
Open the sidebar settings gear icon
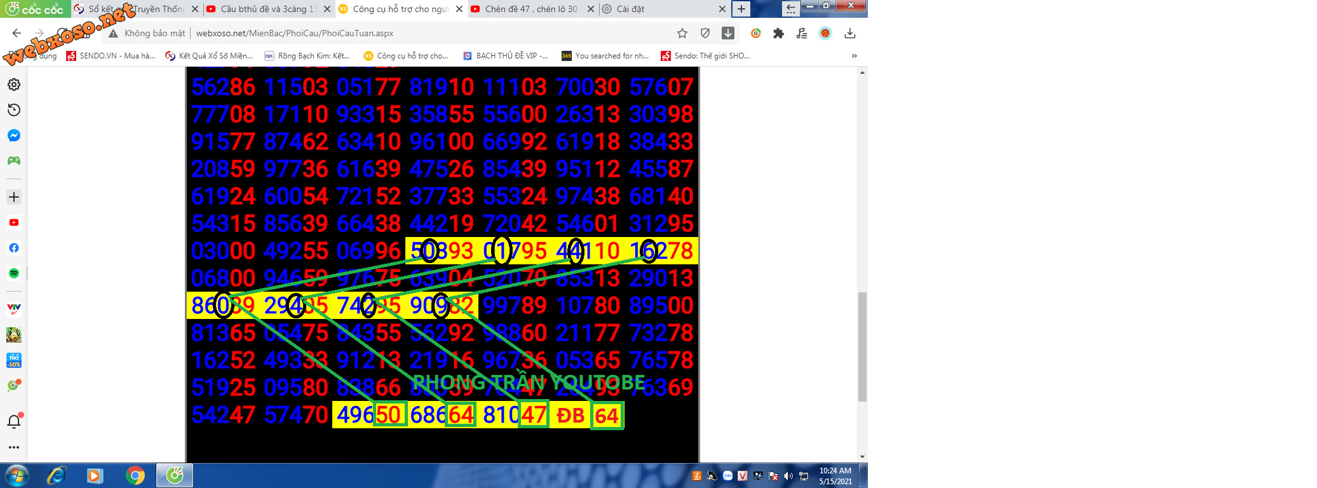click(x=14, y=85)
